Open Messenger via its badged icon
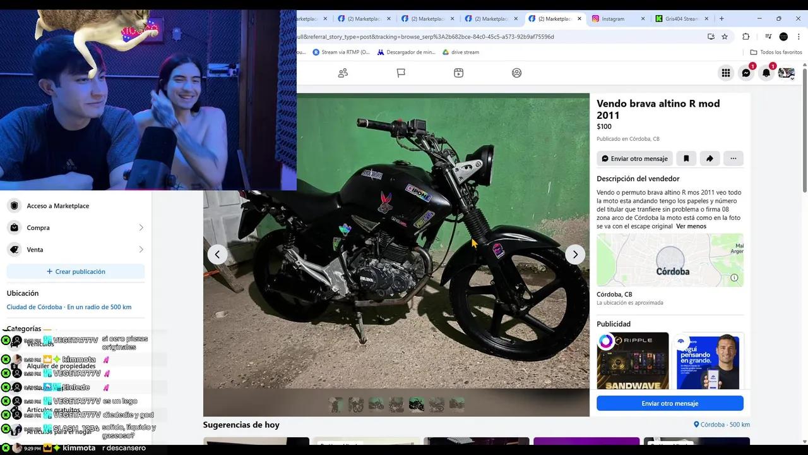This screenshot has height=455, width=808. [x=746, y=73]
